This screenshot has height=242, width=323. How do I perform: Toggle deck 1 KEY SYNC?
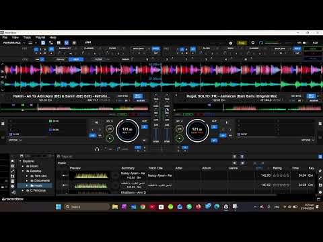[123, 96]
